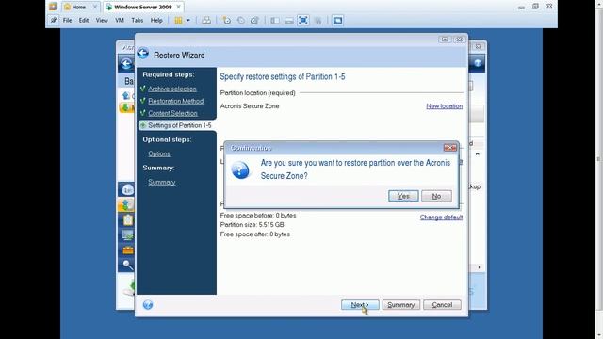Viewport: 603px width, 339px height.
Task: Click the thumbnail bar toolbar icon
Action: (x=289, y=21)
